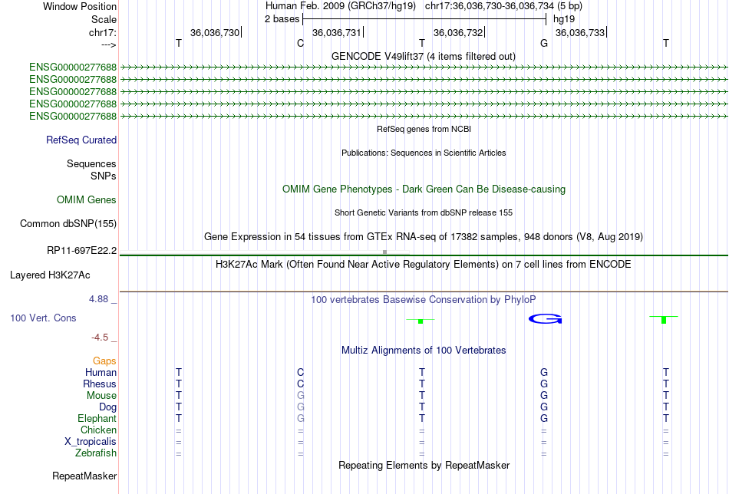Click the 4.88 conservation maximum value
Viewport: 729px width, 494px height.
click(x=98, y=299)
